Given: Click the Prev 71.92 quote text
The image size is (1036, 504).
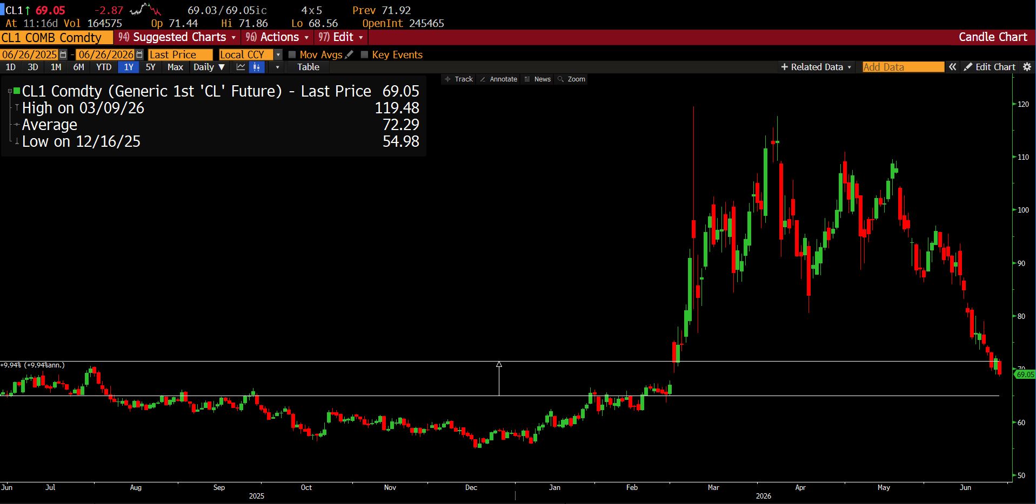Looking at the screenshot, I should coord(382,10).
